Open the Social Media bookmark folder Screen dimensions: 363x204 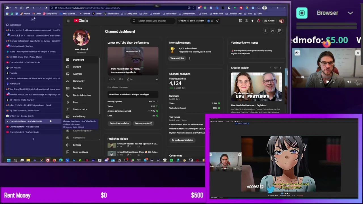coord(170,14)
